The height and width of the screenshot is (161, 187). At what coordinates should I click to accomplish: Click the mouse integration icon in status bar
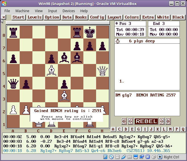154,157
